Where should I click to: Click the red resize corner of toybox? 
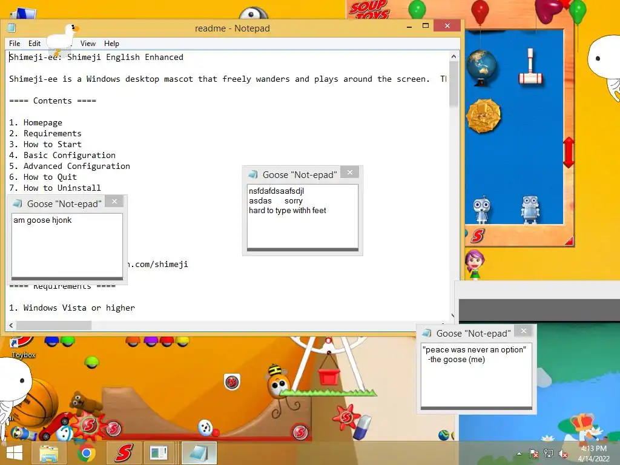coord(569,240)
